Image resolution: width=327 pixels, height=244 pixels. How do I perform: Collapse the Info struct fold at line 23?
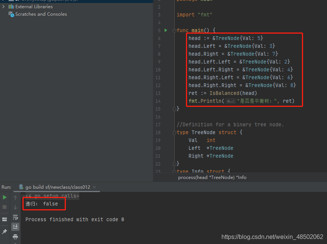coord(174,172)
